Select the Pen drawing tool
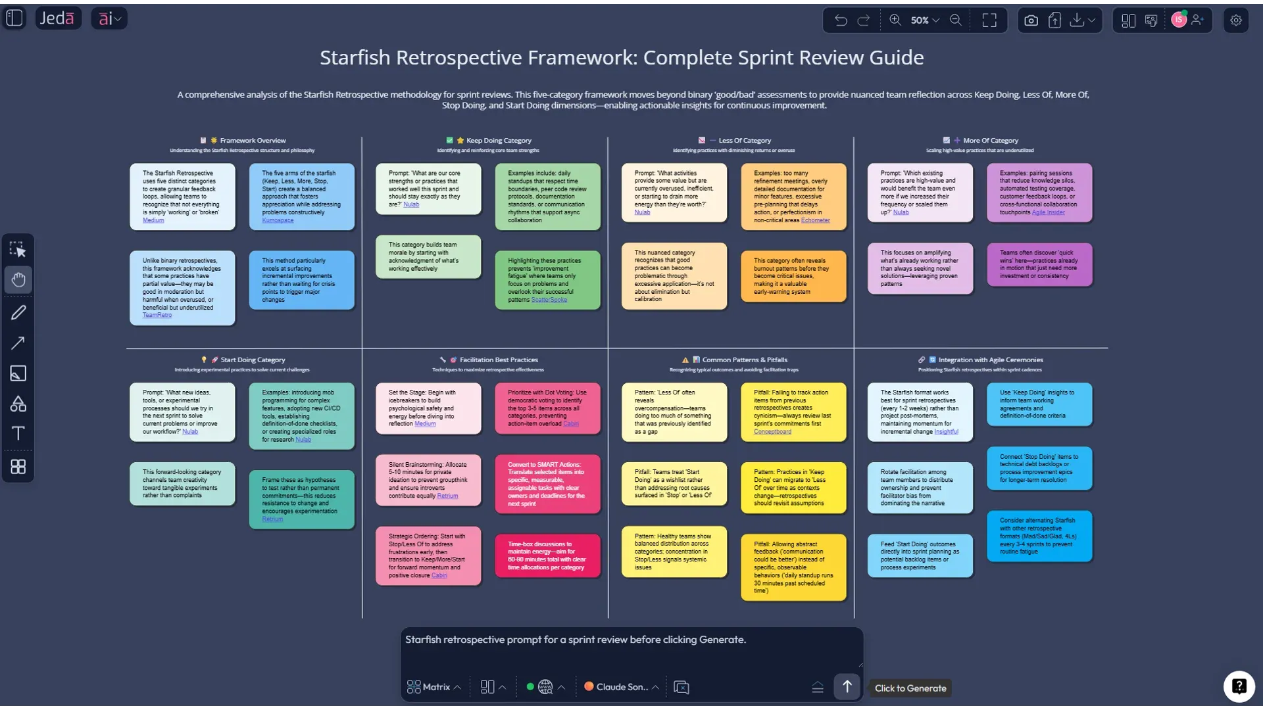This screenshot has width=1263, height=710. tap(18, 312)
